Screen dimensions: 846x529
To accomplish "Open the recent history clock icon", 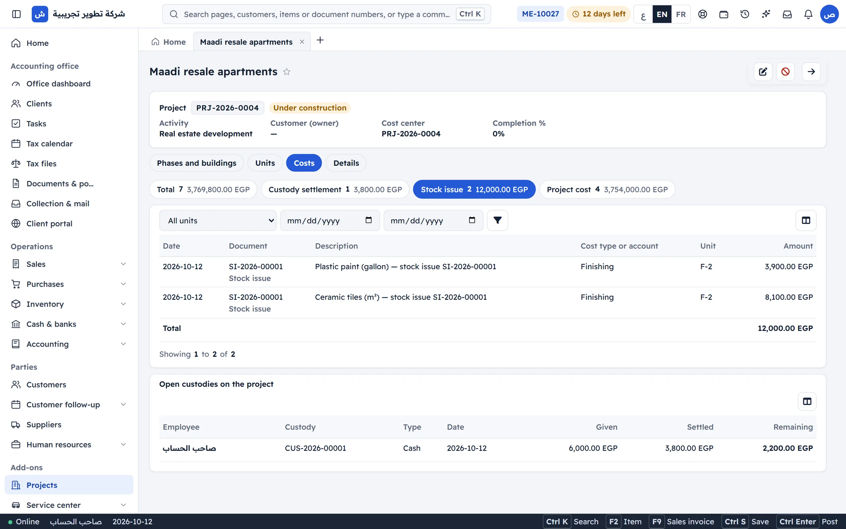I will [x=745, y=14].
